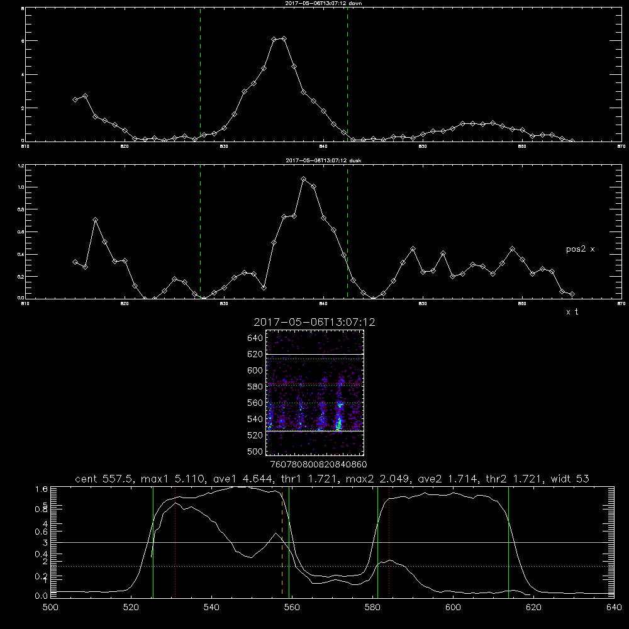Click the right red dotted line in the bottom plot
The width and height of the screenshot is (629, 629).
[389, 542]
